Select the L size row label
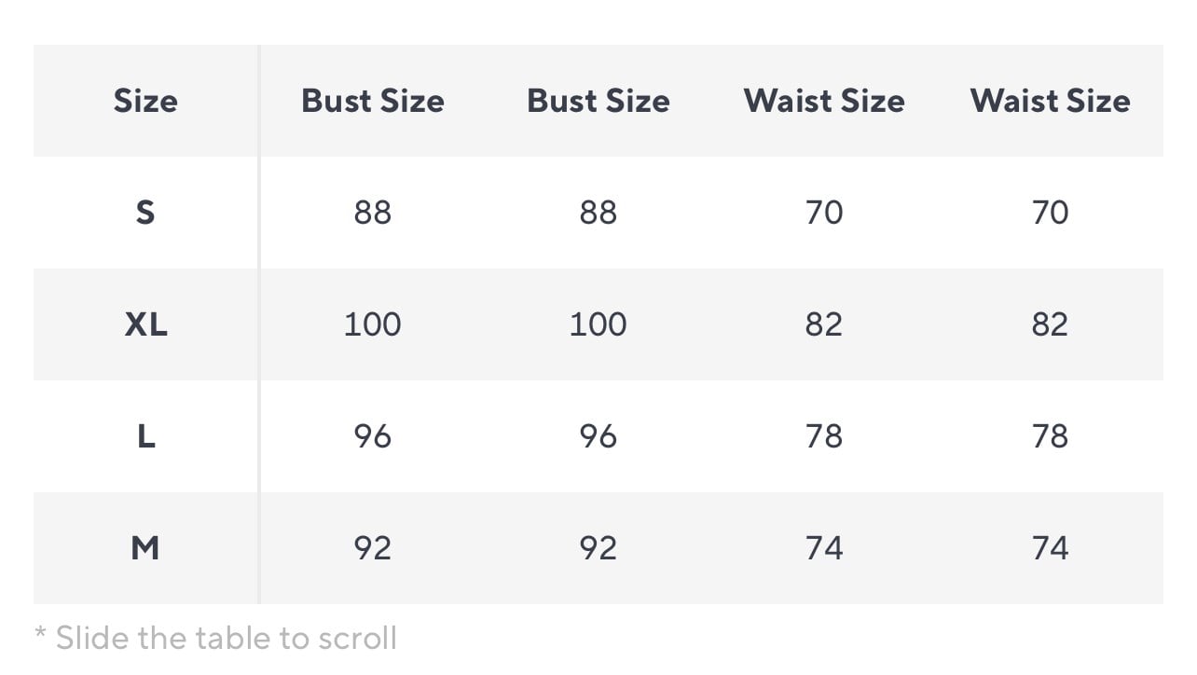Viewport: 1197px width, 675px height. tap(145, 436)
